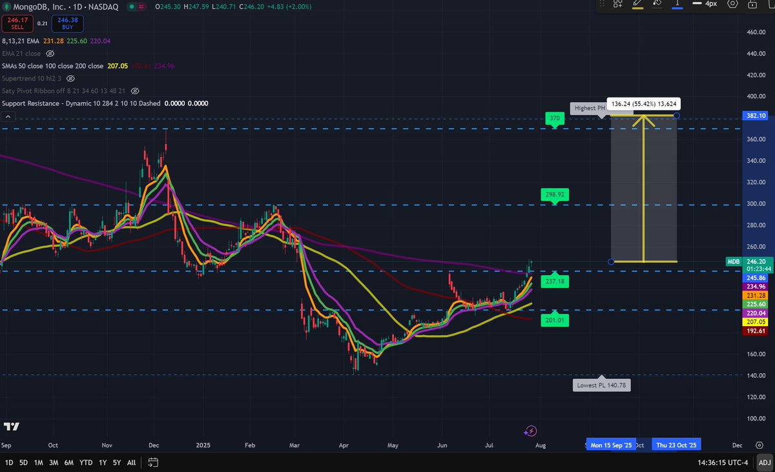The image size is (775, 472).
Task: Click the 382.10 price axis label
Action: (756, 116)
